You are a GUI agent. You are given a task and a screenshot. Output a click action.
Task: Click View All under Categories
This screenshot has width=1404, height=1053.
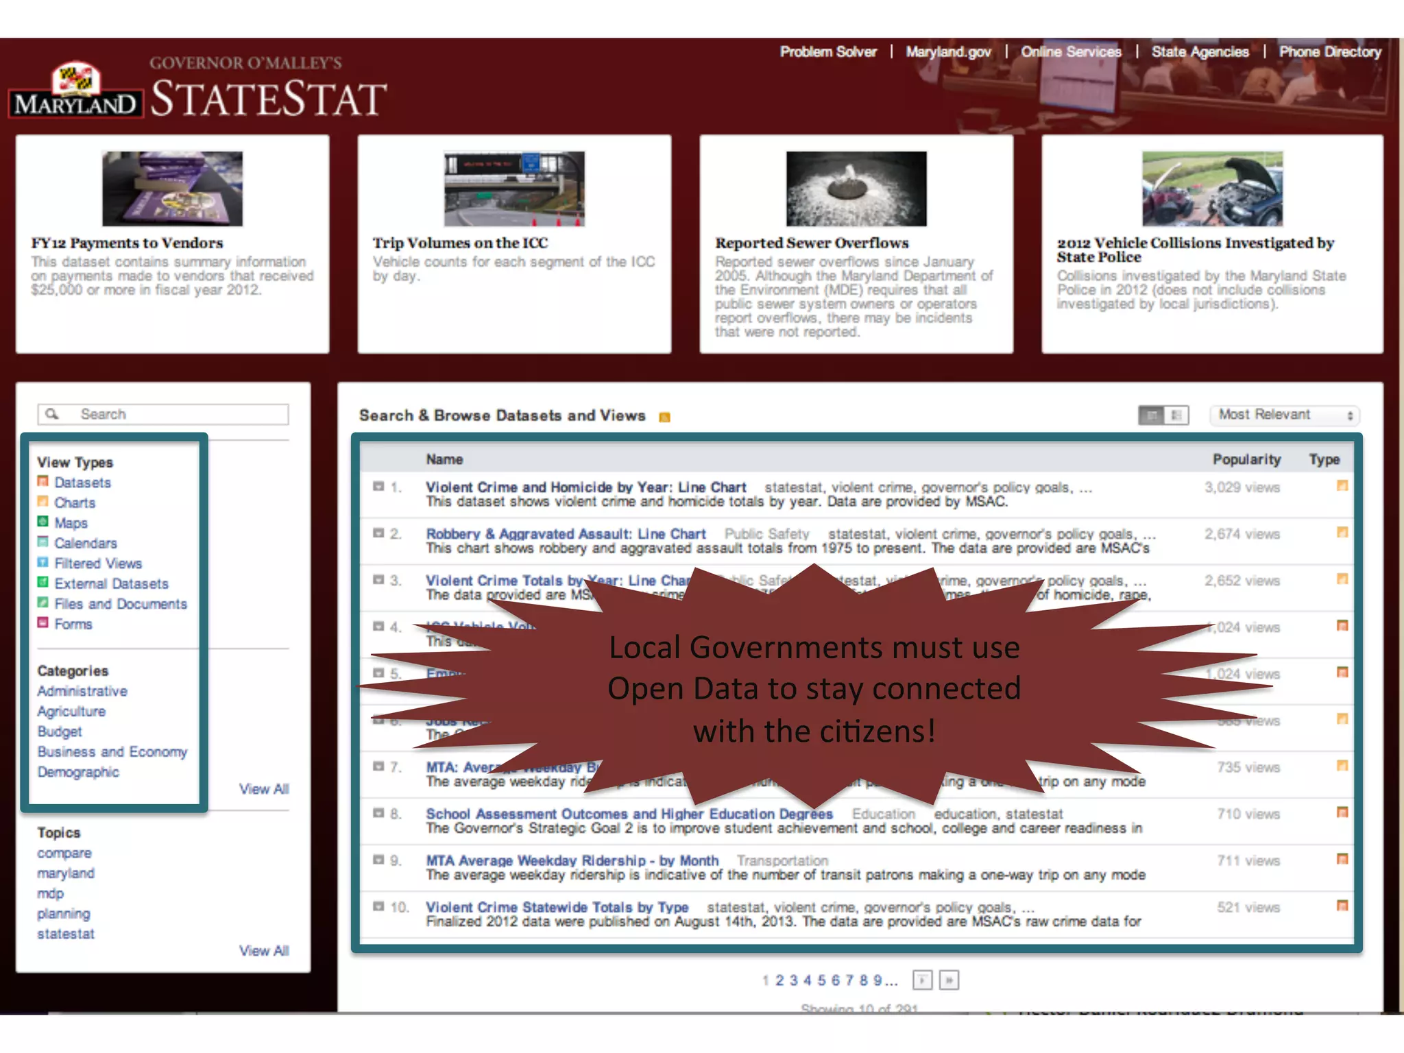coord(264,789)
